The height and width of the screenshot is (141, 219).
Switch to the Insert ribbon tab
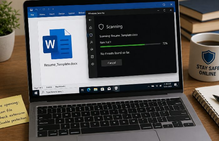coord(52,14)
